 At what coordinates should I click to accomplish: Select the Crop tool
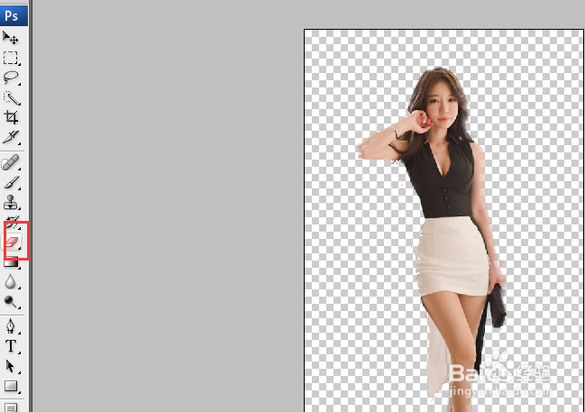click(x=11, y=117)
